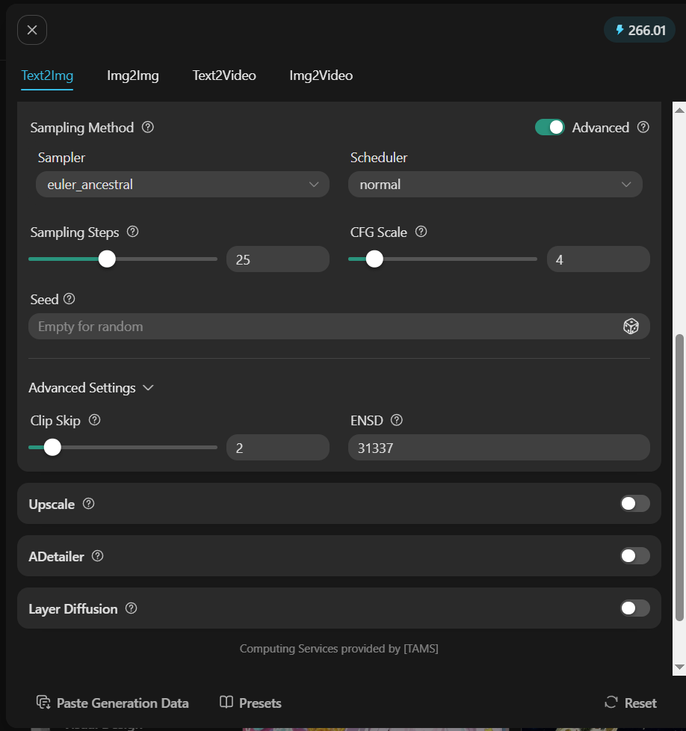The height and width of the screenshot is (731, 686).
Task: Click the scrollbar down arrow
Action: 679,667
